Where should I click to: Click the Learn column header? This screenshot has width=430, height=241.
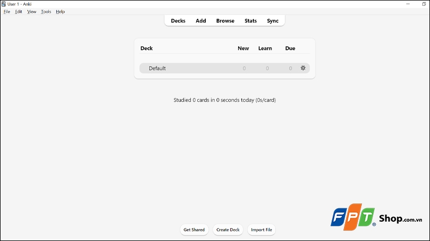265,48
